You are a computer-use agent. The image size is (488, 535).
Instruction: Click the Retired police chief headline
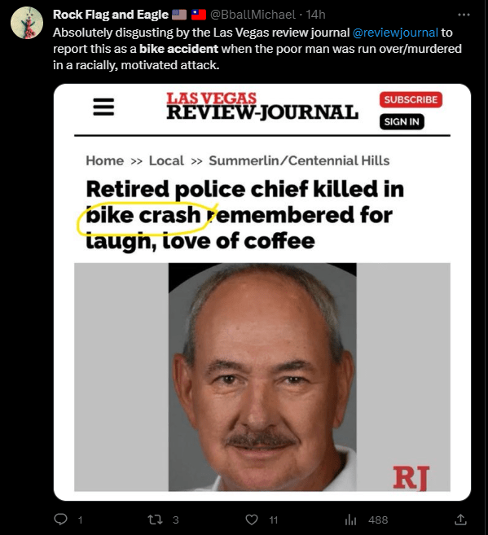[x=244, y=215]
